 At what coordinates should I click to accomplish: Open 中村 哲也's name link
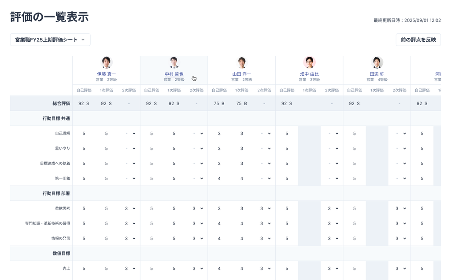[174, 74]
